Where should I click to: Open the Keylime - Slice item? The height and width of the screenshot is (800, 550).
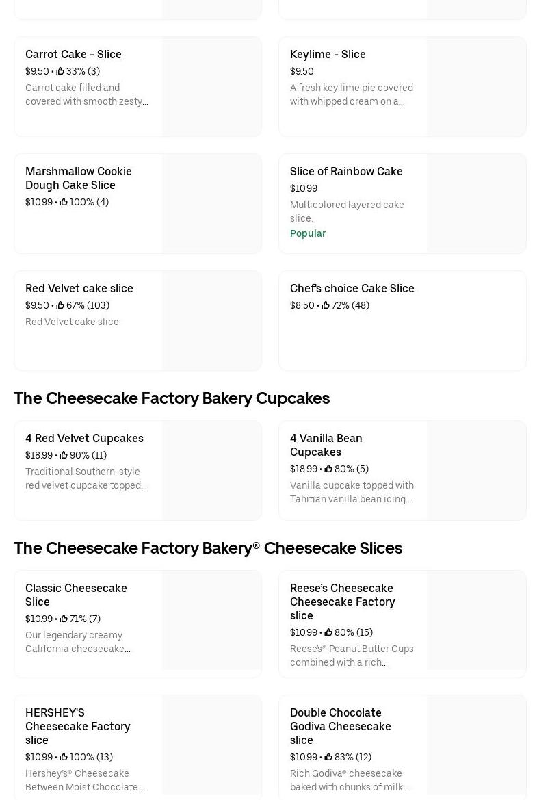[x=328, y=54]
